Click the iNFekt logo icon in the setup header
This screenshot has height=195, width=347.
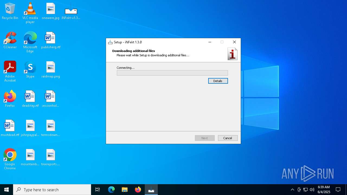pyautogui.click(x=232, y=54)
